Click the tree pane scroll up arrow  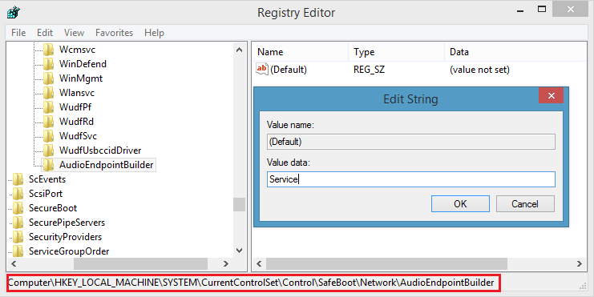[x=239, y=50]
